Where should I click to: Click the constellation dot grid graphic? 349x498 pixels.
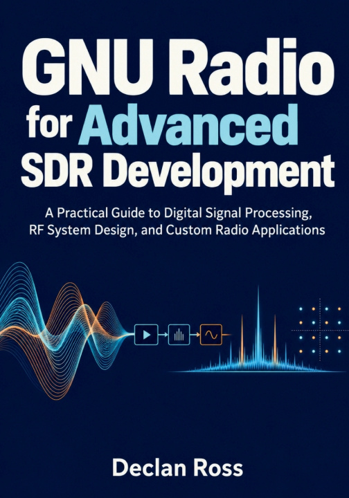tap(319, 330)
